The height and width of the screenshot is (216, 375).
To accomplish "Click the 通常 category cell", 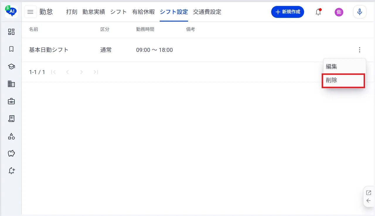I will [106, 50].
